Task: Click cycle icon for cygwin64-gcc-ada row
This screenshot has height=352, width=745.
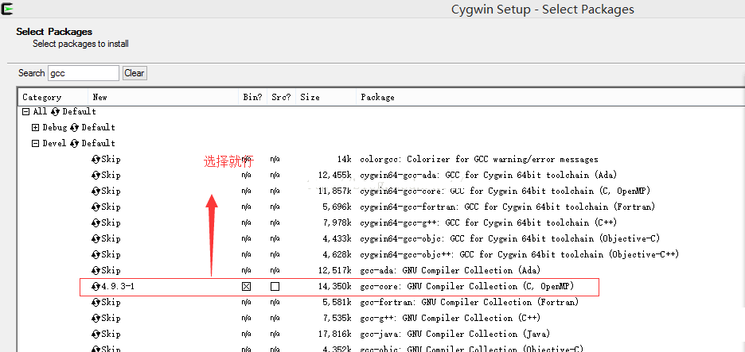Action: pyautogui.click(x=96, y=175)
